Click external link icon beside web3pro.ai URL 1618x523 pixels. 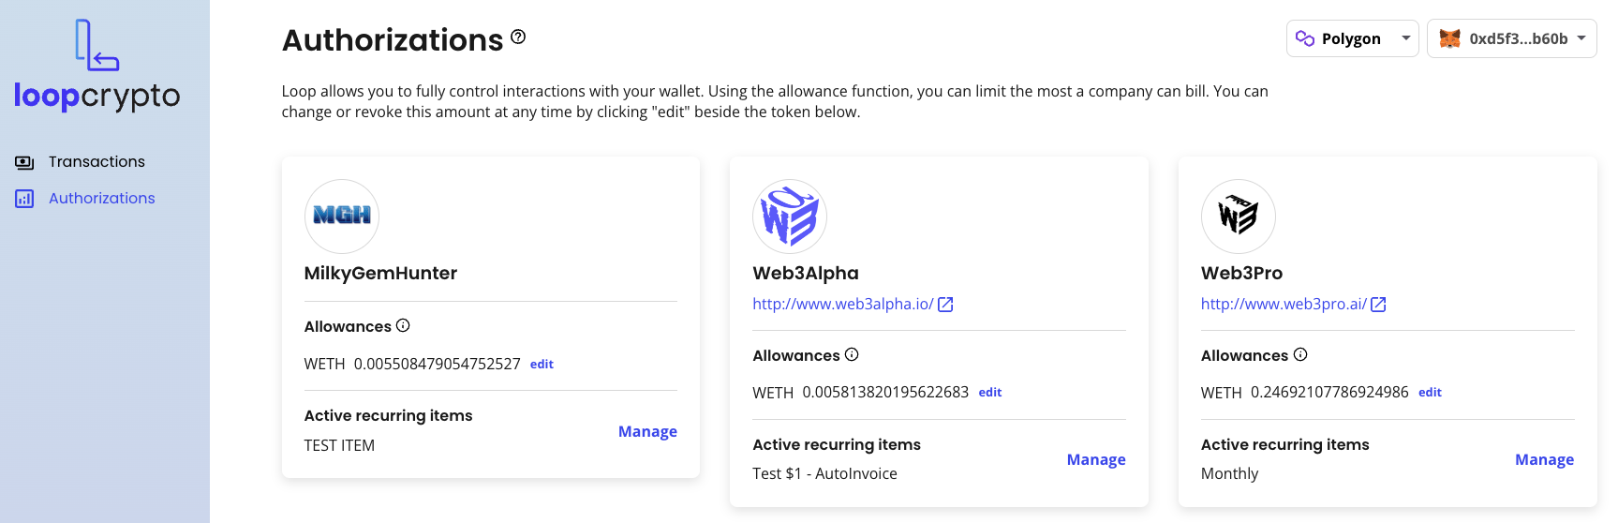coord(1378,305)
